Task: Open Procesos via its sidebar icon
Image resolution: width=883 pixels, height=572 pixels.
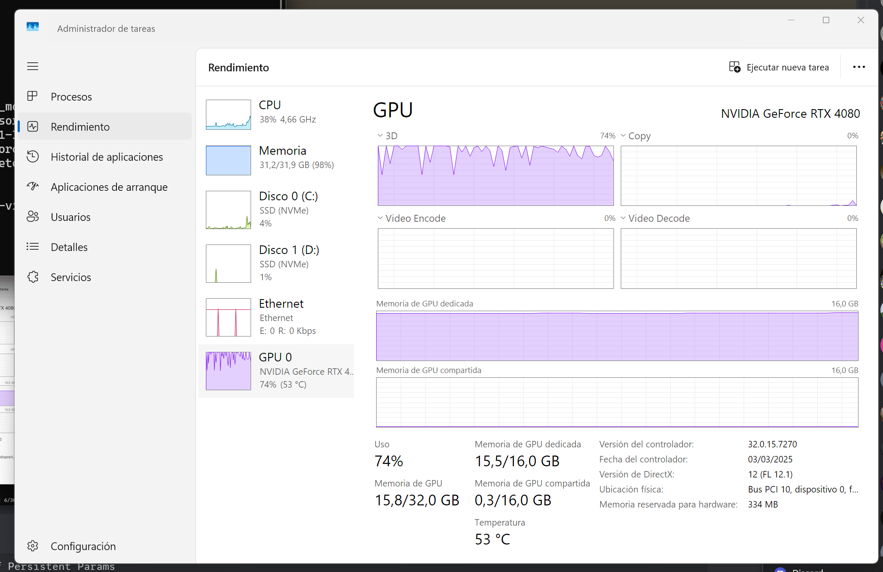Action: (33, 96)
